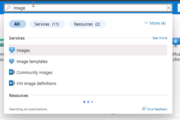Click the Give feedback person icon
The image size is (180, 120).
click(x=144, y=109)
